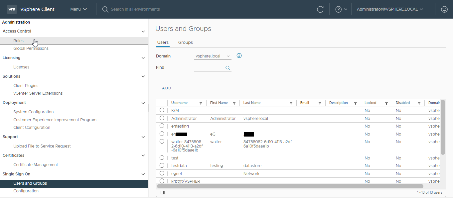The image size is (453, 198).
Task: Select the testdata user radio button
Action: (162, 165)
